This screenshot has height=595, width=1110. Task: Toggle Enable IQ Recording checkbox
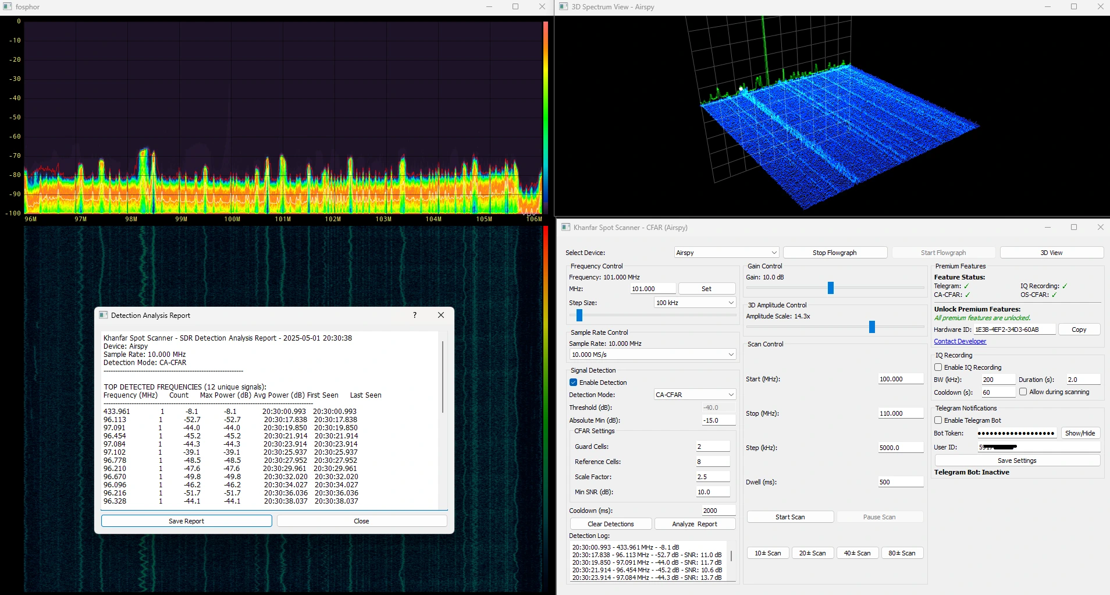click(938, 367)
